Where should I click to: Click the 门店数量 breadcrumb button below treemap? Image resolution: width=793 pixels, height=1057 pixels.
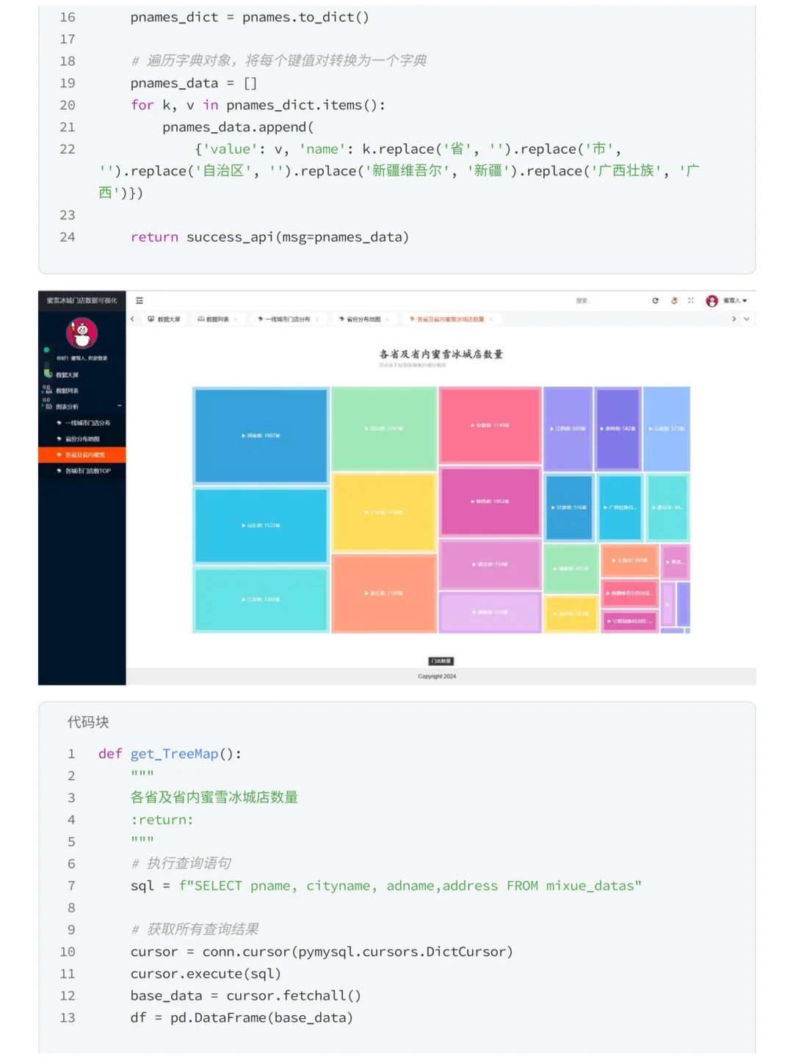(x=441, y=661)
